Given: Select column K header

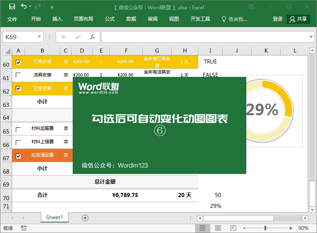Looking at the screenshot, I should pos(266,51).
